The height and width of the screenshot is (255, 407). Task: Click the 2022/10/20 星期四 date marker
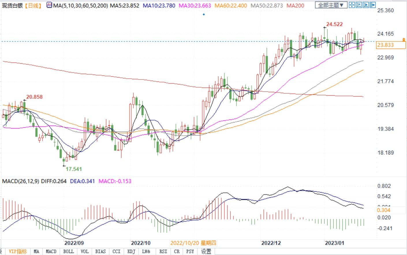tap(193, 243)
